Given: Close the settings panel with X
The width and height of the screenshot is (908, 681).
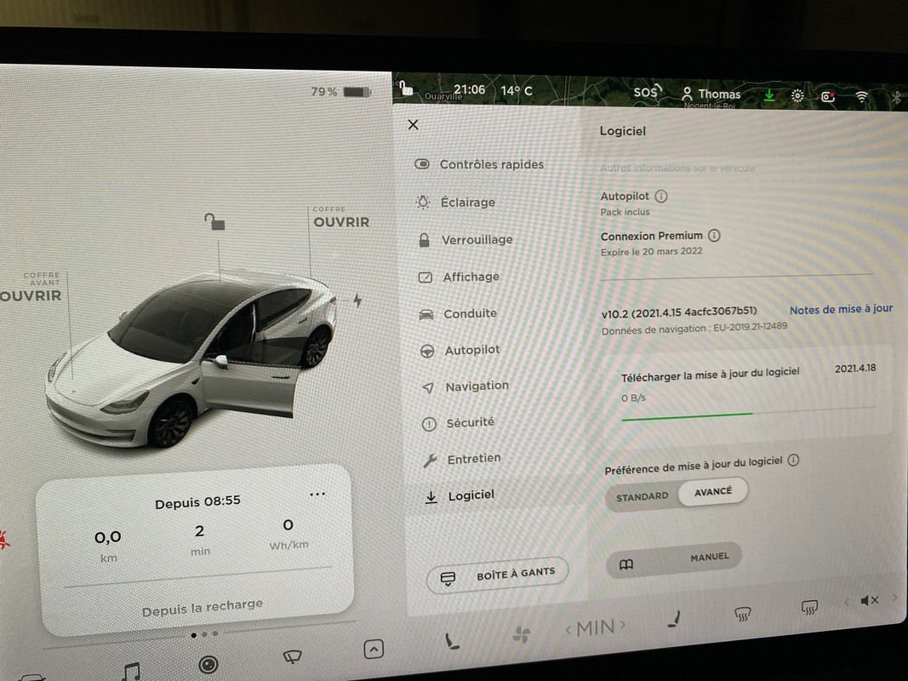Looking at the screenshot, I should [x=413, y=124].
